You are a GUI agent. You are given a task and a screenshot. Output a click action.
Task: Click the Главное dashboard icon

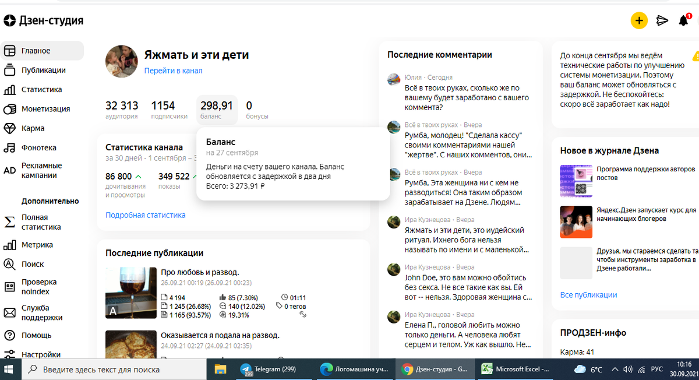click(10, 51)
